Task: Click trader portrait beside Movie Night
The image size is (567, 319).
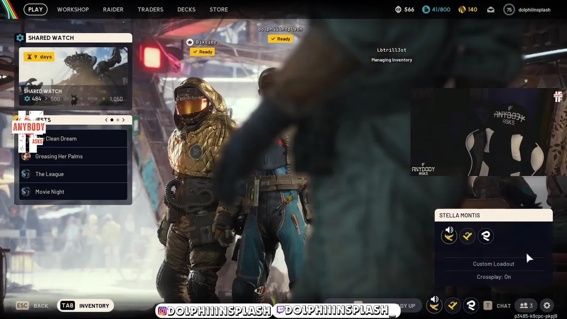Action: click(26, 191)
